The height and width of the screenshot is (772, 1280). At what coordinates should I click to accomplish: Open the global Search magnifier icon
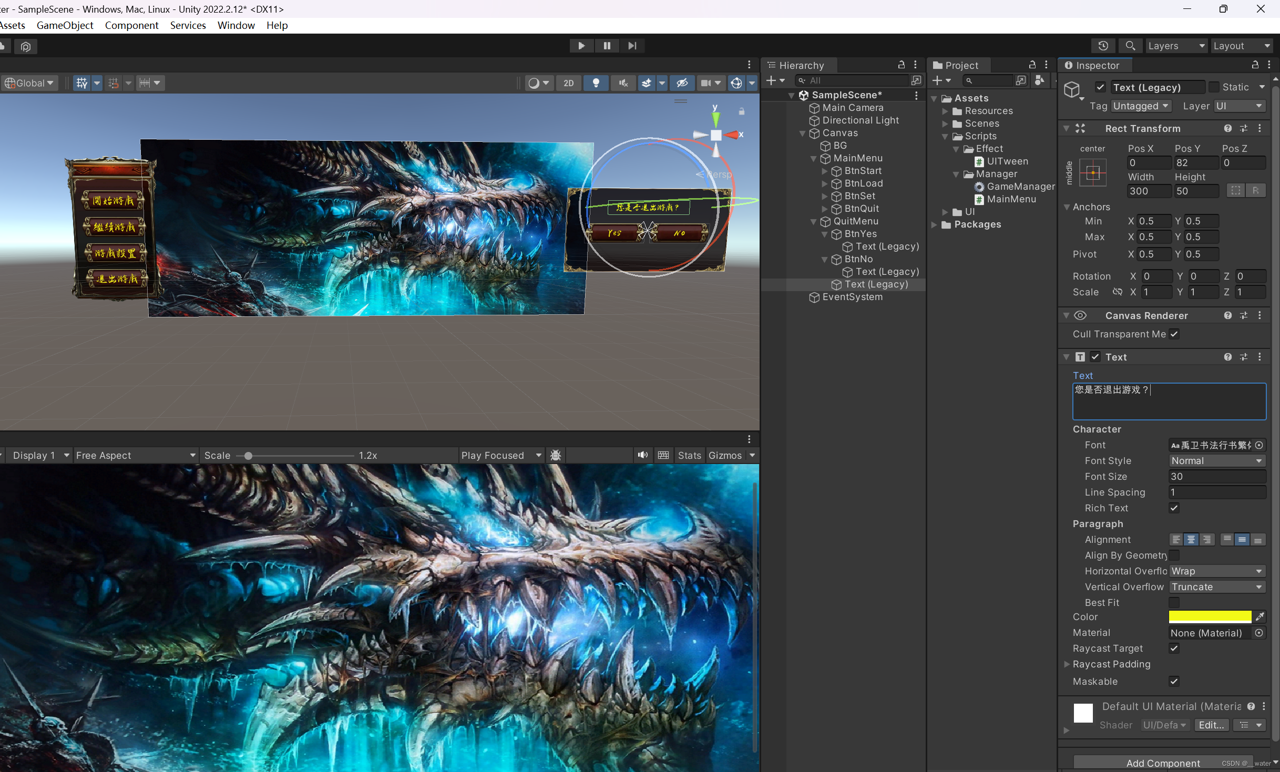coord(1130,46)
